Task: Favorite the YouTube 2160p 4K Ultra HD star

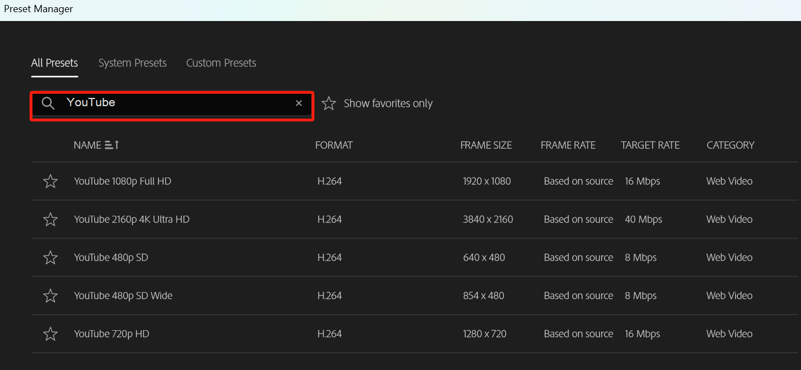Action: (50, 220)
